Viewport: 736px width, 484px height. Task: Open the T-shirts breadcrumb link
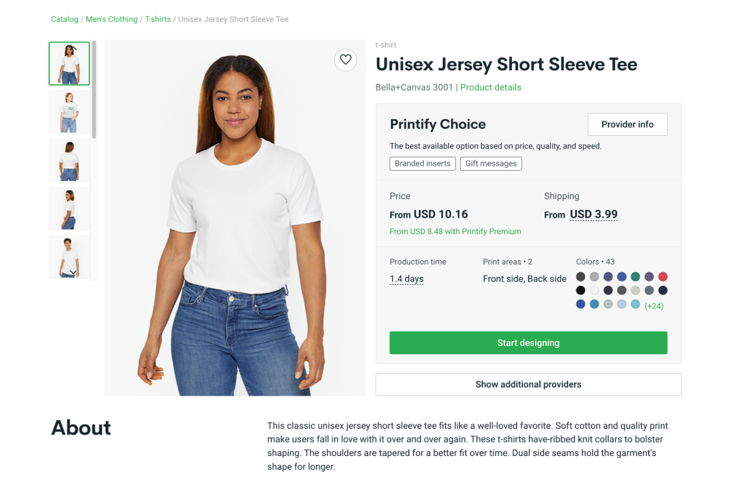[158, 19]
